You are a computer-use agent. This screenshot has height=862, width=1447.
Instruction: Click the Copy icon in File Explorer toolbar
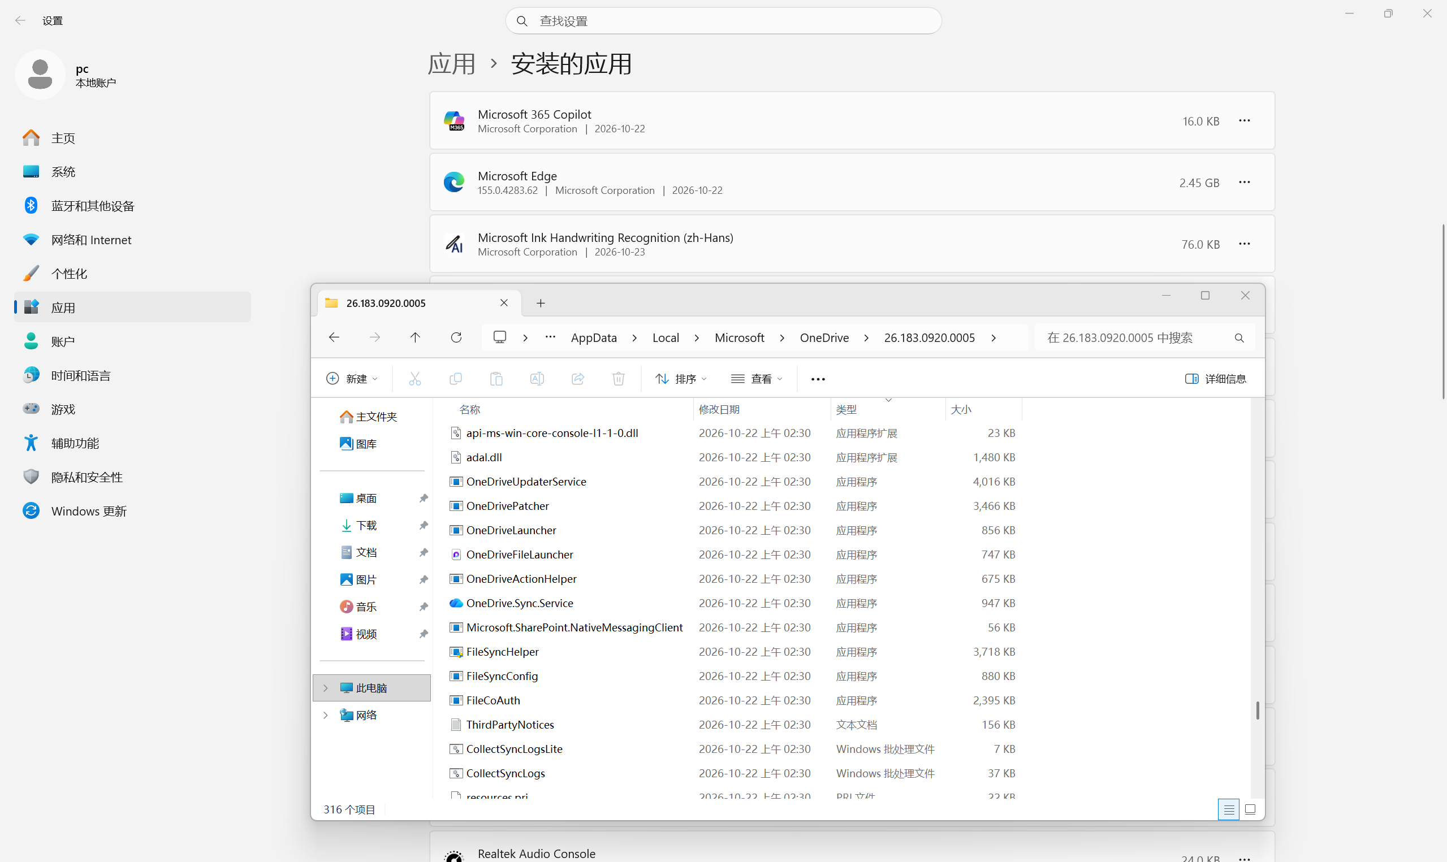coord(456,379)
